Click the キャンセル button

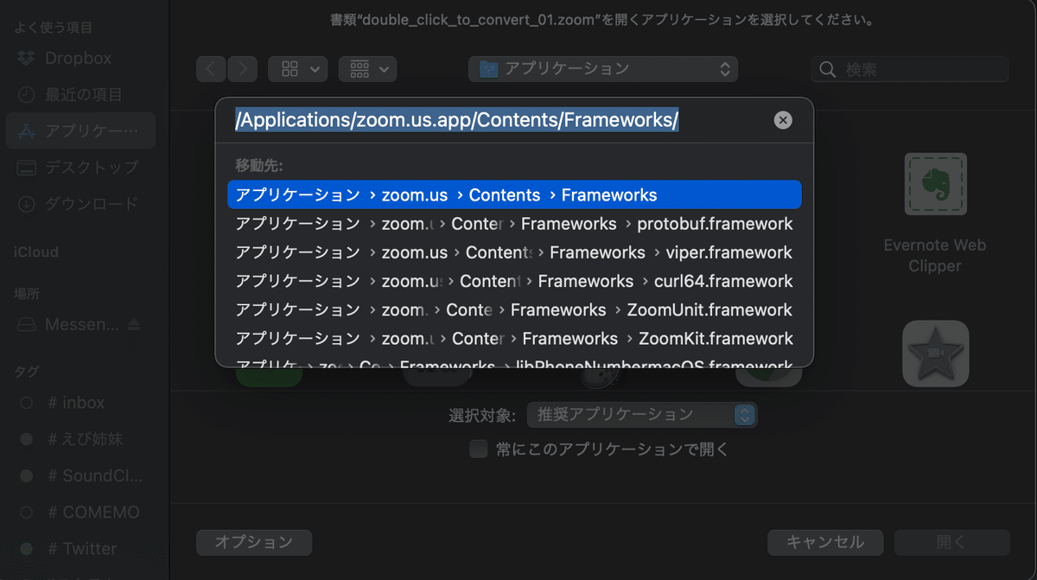[x=825, y=543]
